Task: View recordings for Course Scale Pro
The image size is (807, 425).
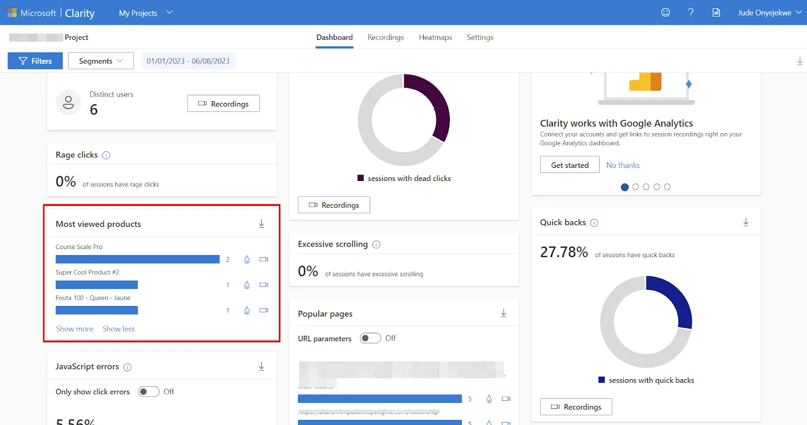Action: click(x=264, y=259)
